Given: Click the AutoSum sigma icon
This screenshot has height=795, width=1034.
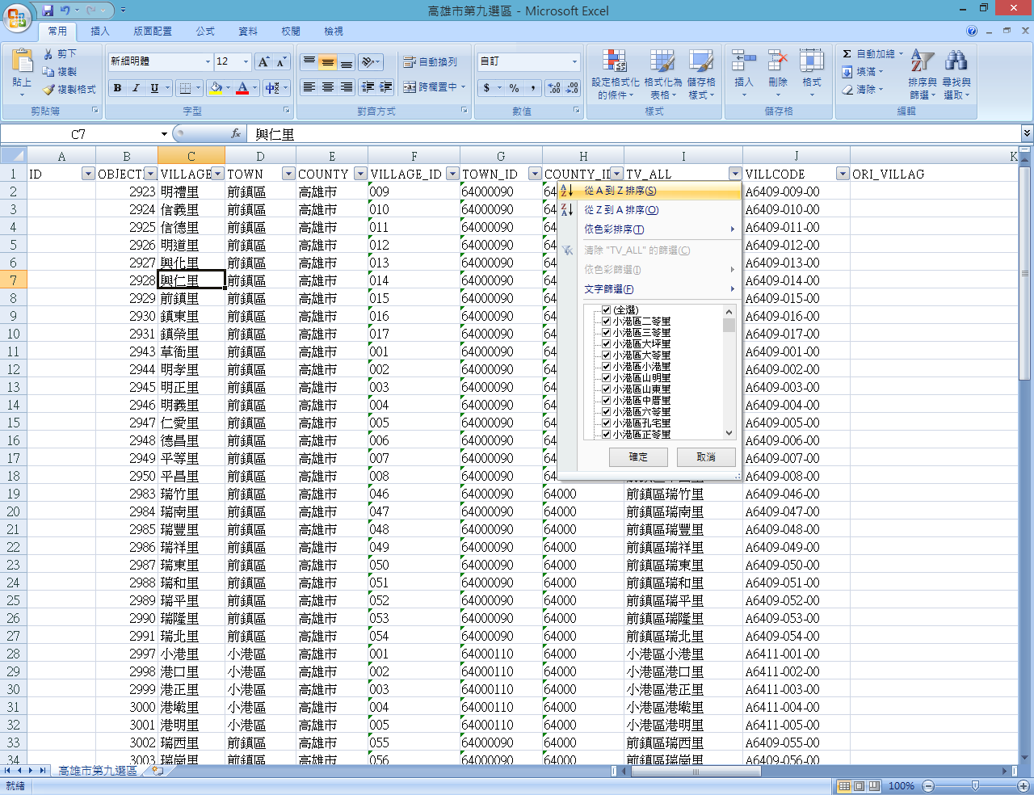Looking at the screenshot, I should pos(847,54).
